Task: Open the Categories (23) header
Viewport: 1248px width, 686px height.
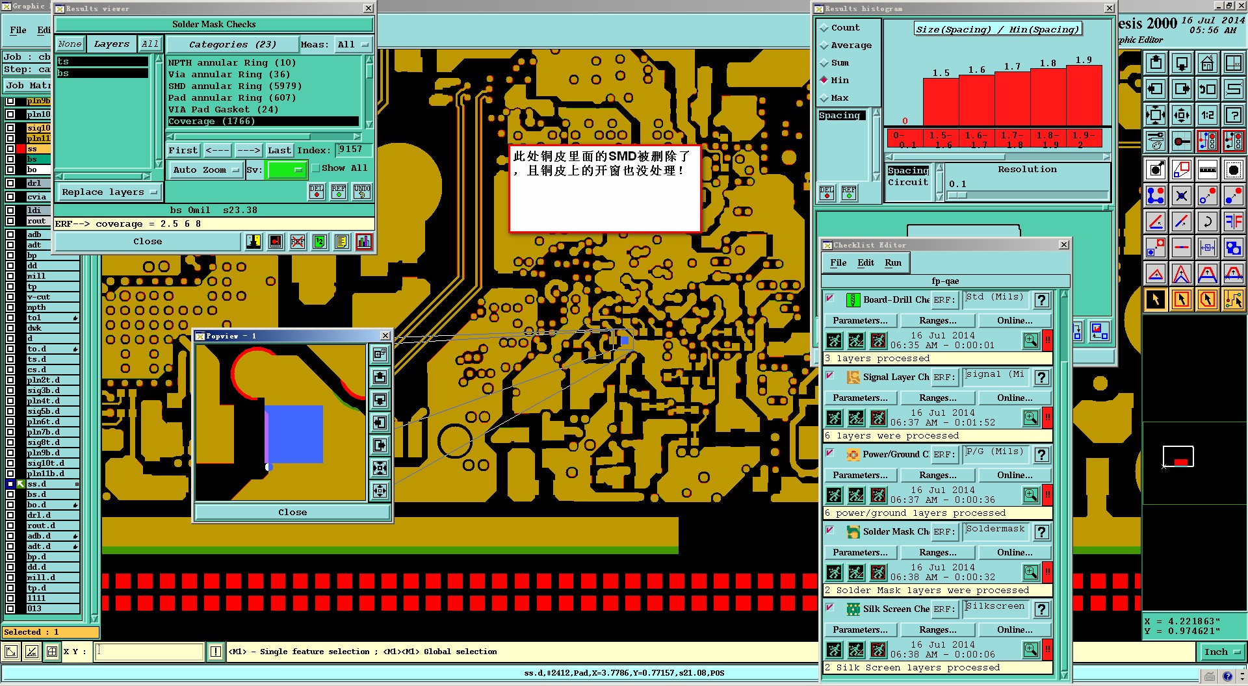Action: pos(232,45)
